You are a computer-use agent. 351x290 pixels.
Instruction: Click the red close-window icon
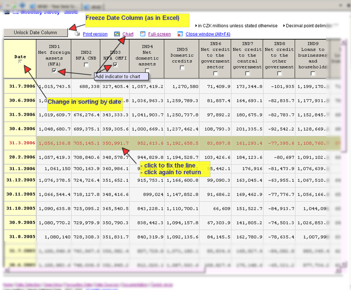179,34
